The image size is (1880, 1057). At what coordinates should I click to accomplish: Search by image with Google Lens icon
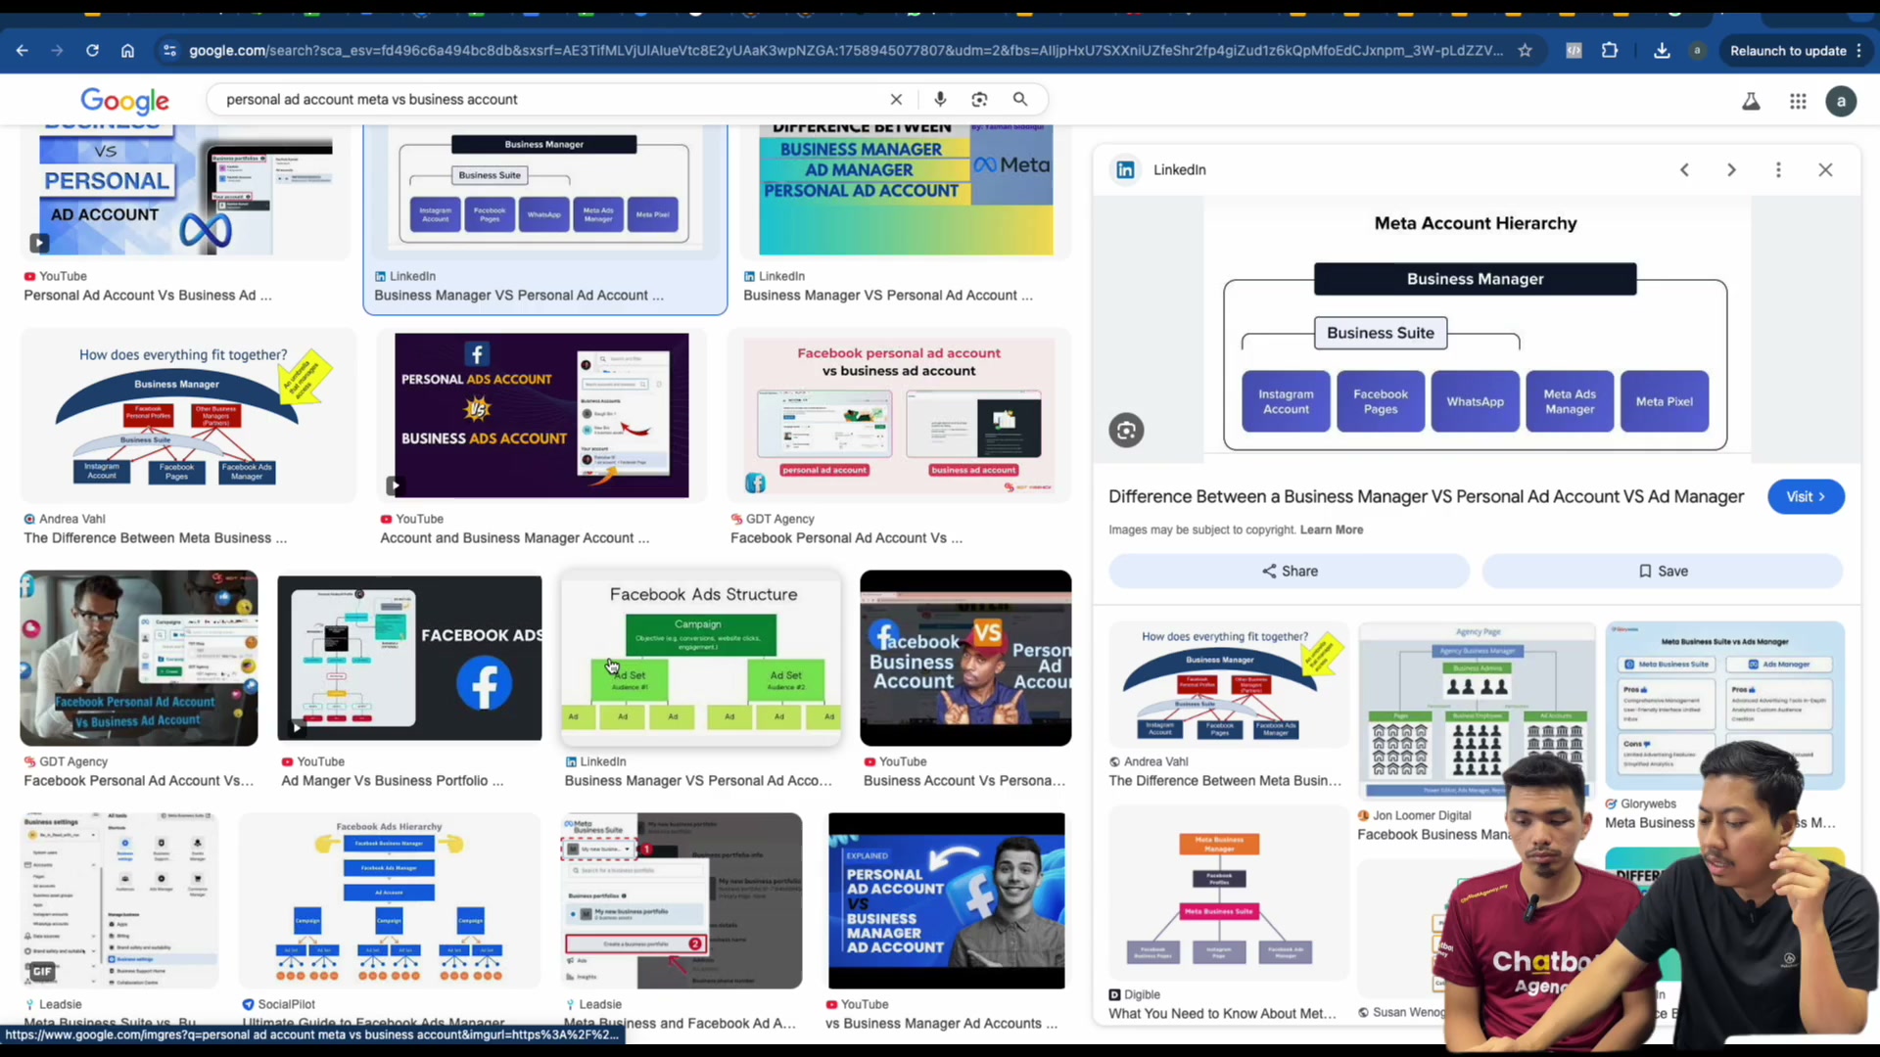pyautogui.click(x=979, y=99)
